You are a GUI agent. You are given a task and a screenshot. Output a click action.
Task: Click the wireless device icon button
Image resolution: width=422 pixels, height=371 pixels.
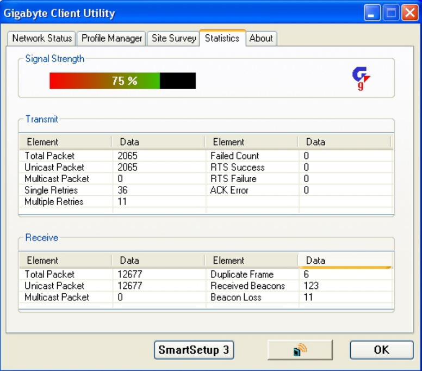(x=300, y=350)
